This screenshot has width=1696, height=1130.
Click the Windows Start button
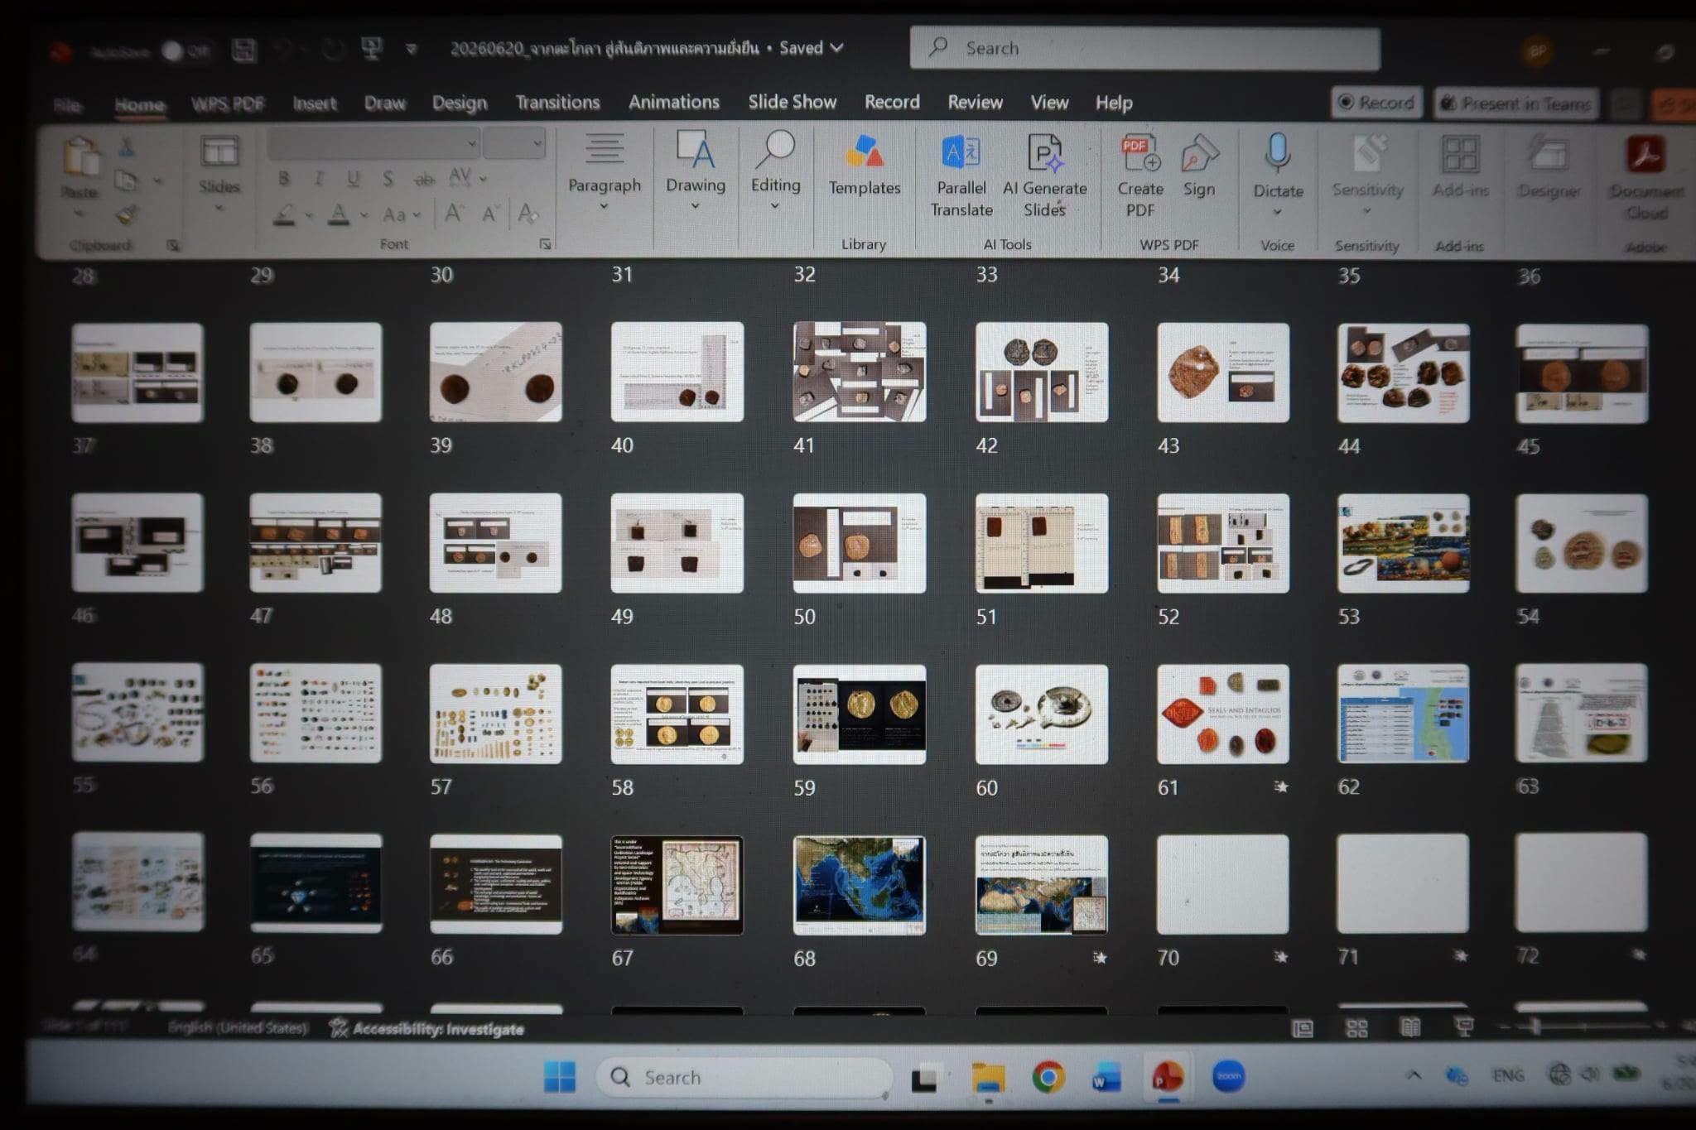(560, 1076)
